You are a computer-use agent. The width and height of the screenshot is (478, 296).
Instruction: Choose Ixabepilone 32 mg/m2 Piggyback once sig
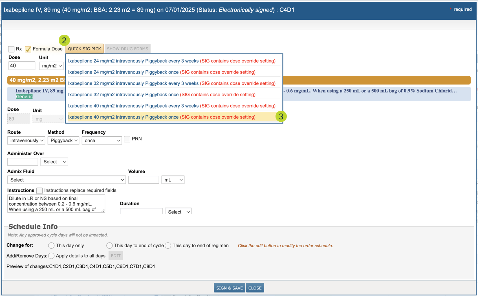[123, 95]
